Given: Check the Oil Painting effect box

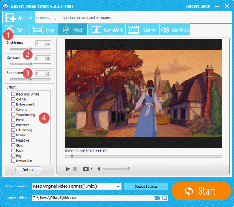Looking at the screenshot, I should click(x=13, y=130).
